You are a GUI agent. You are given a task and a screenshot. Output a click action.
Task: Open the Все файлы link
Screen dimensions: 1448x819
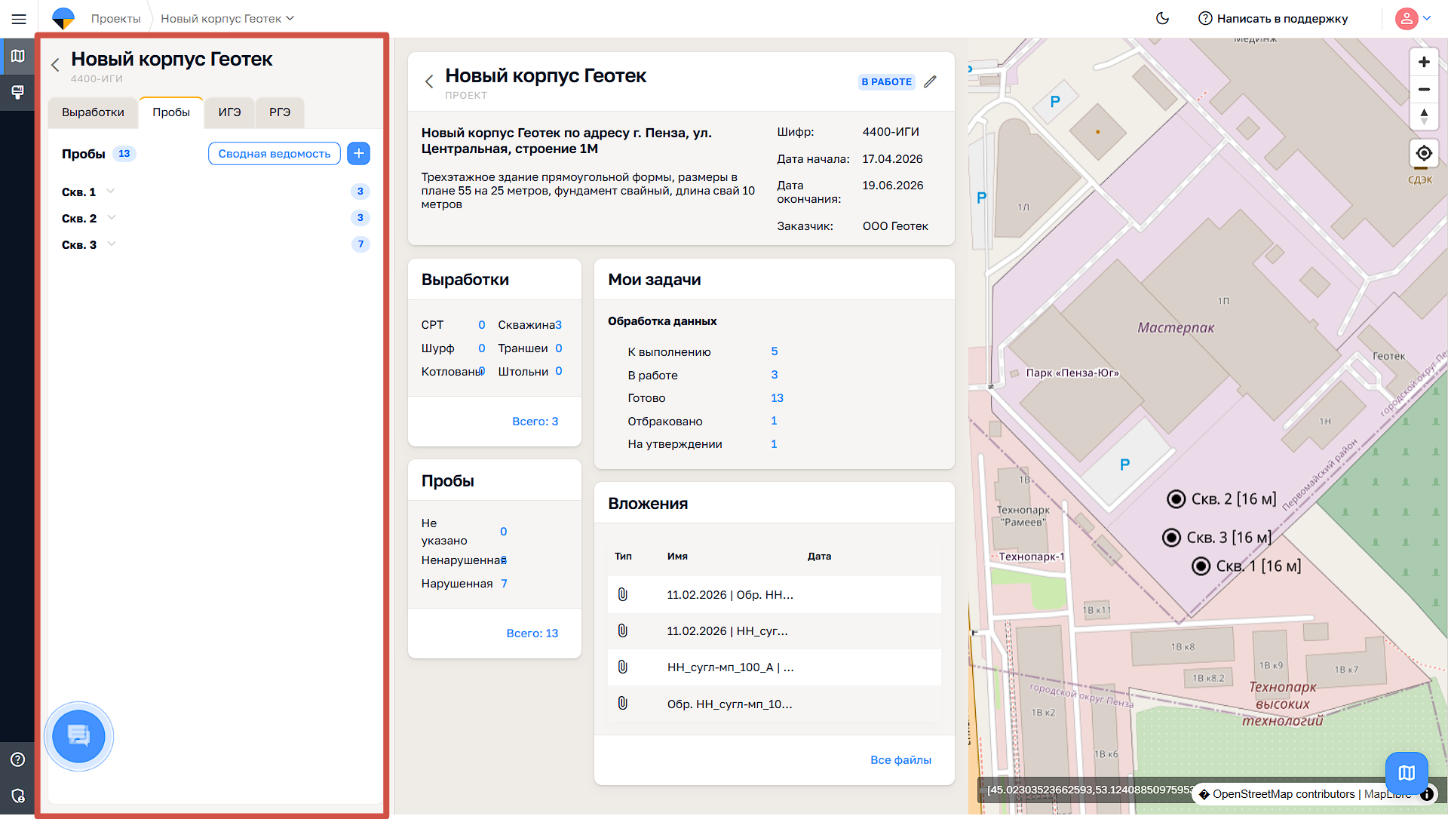900,760
